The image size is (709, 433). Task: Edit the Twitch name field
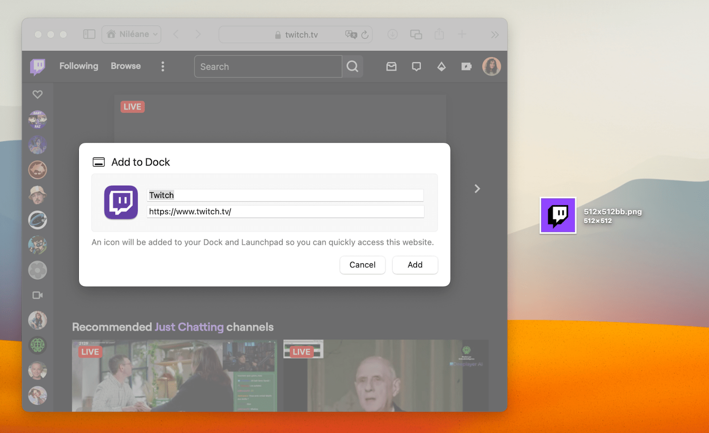285,195
